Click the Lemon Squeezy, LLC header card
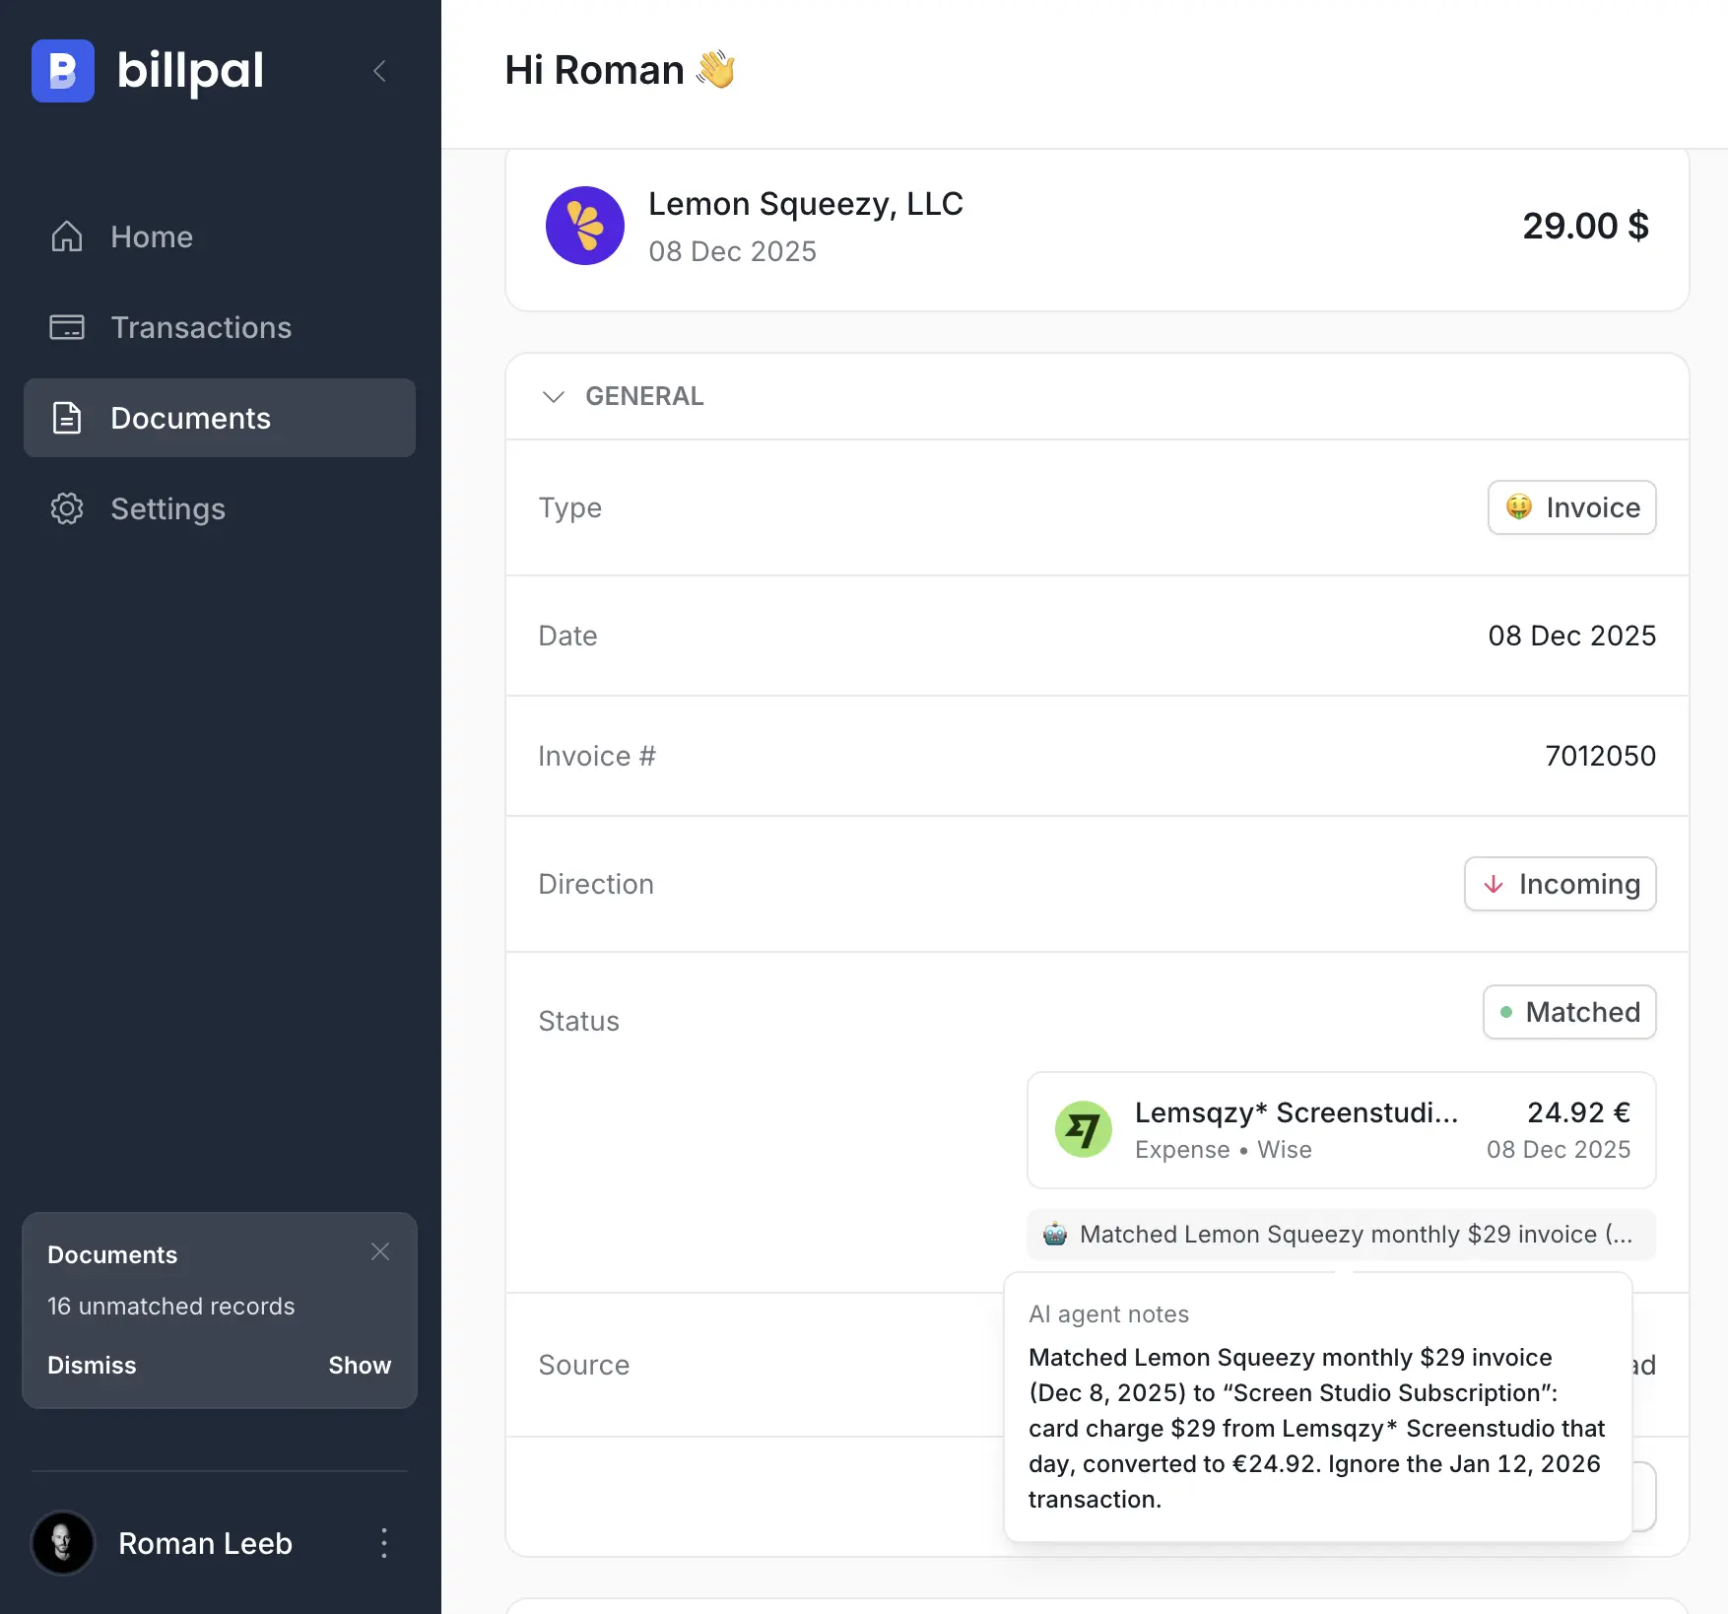This screenshot has width=1728, height=1614. point(1097,230)
